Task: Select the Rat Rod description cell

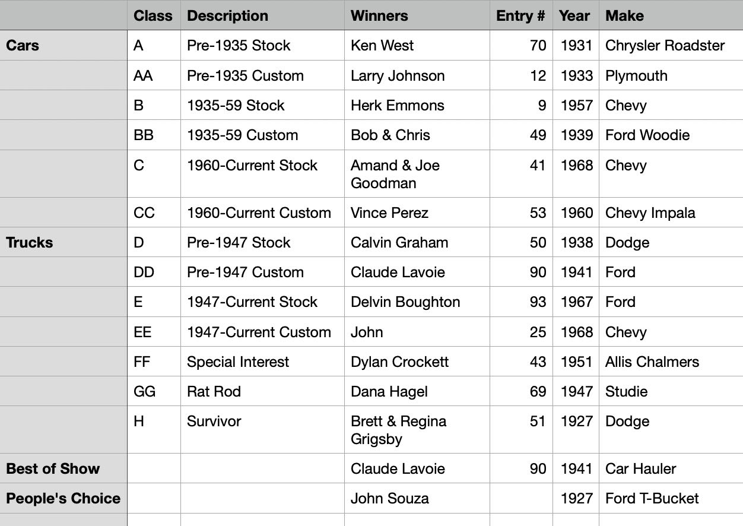Action: tap(262, 391)
